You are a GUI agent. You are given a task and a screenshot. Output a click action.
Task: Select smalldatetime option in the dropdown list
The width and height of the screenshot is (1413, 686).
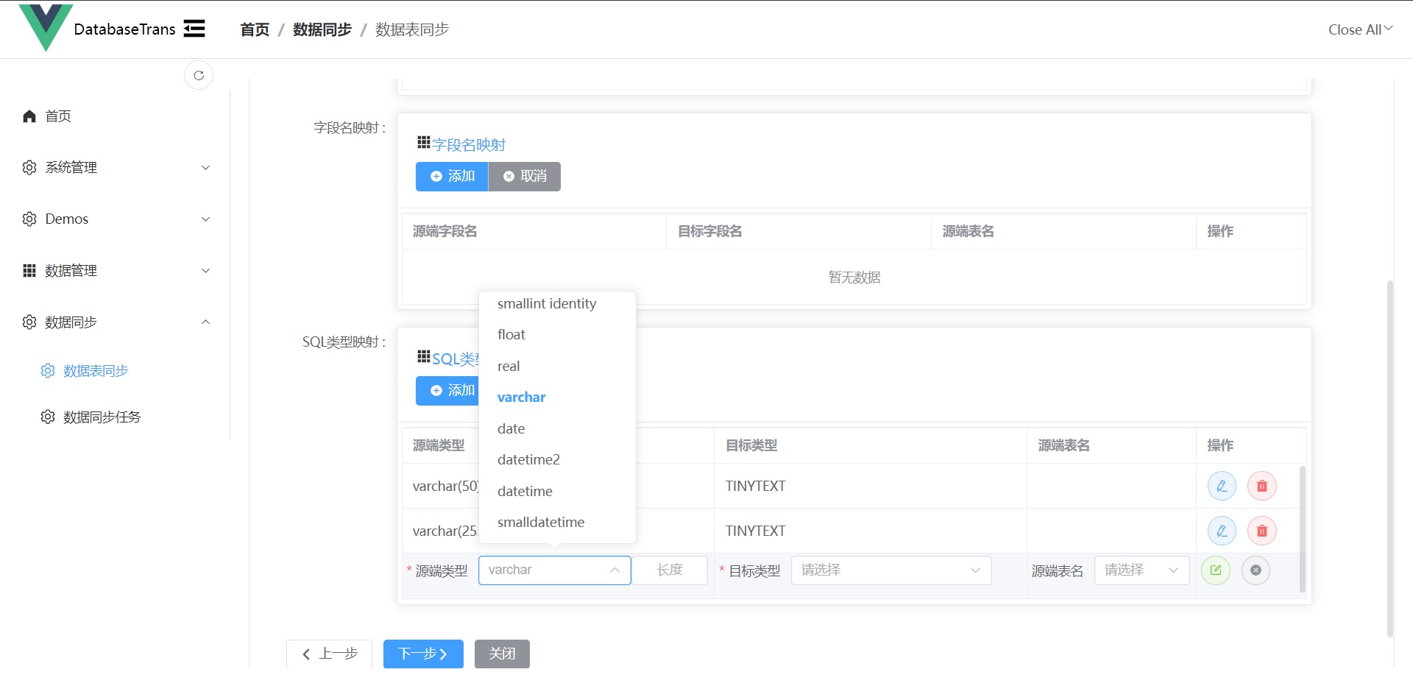pyautogui.click(x=557, y=523)
